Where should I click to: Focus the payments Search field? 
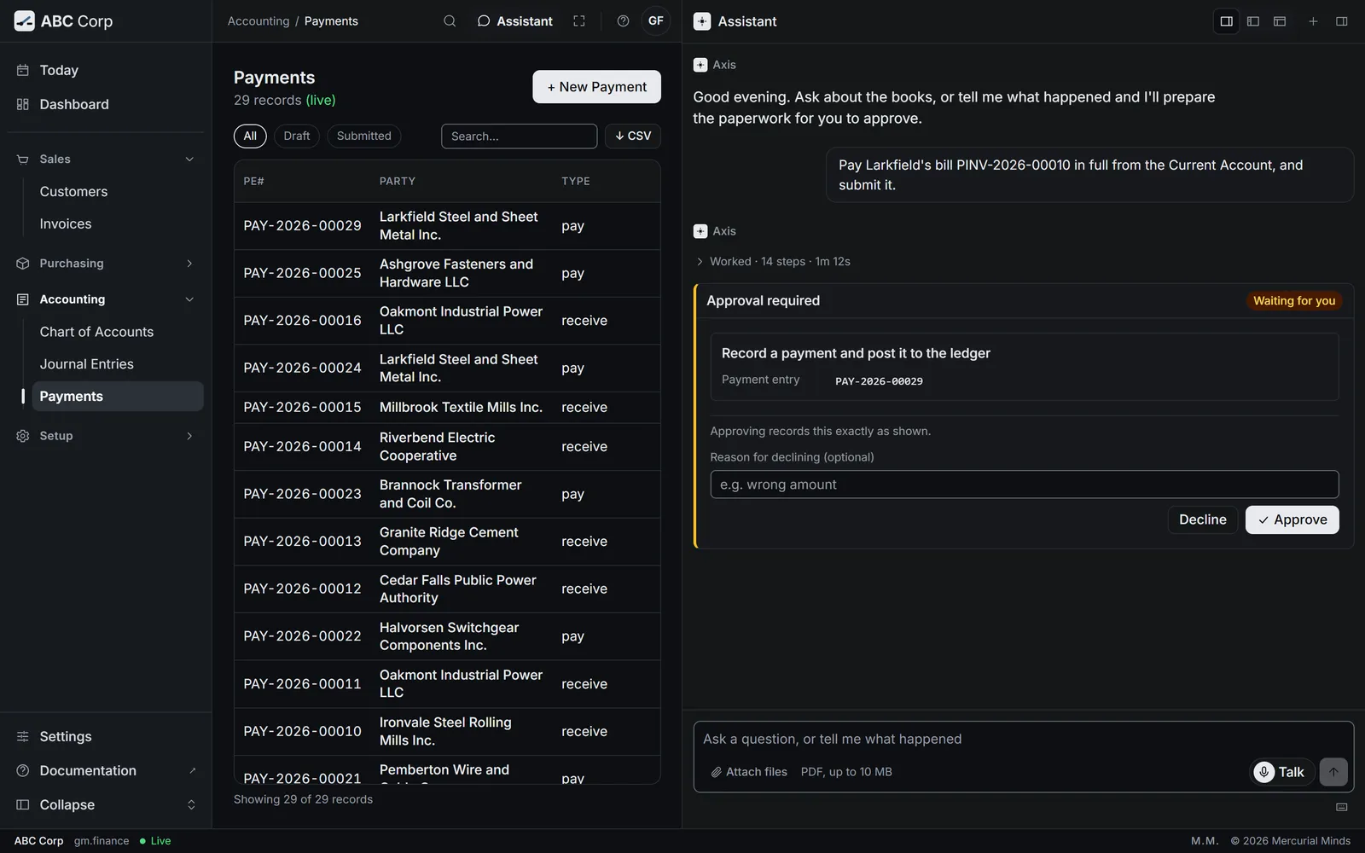(x=519, y=136)
